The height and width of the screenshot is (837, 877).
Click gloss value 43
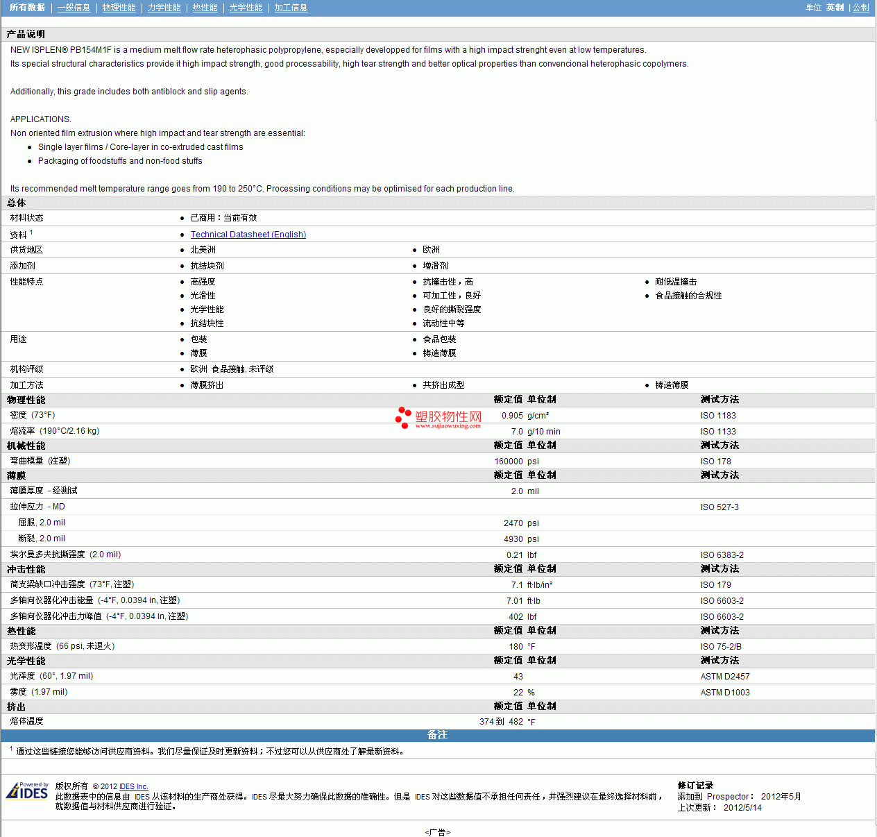pos(518,677)
